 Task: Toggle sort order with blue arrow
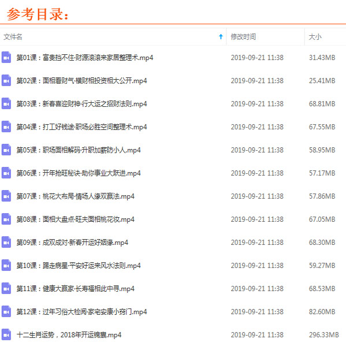tap(221, 36)
